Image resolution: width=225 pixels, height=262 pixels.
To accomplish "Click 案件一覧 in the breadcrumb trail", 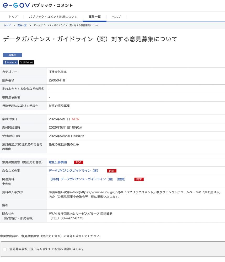I will 22,25.
